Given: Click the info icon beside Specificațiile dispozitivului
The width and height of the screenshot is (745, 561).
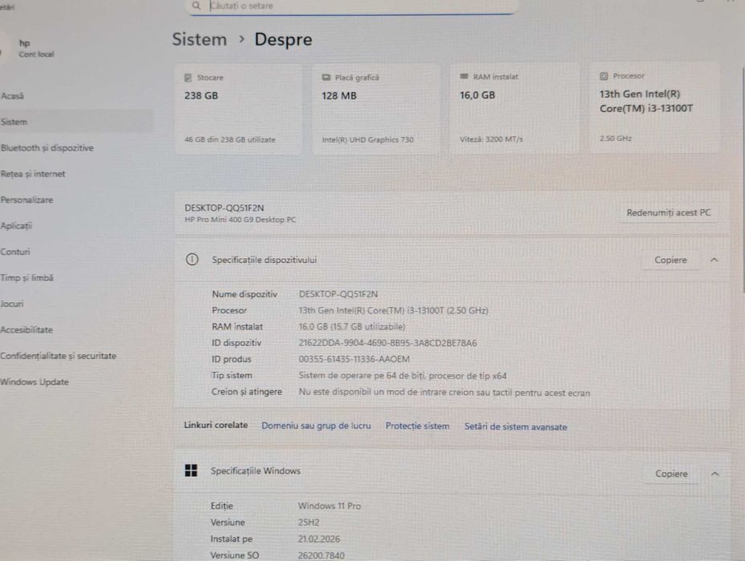Looking at the screenshot, I should point(192,260).
